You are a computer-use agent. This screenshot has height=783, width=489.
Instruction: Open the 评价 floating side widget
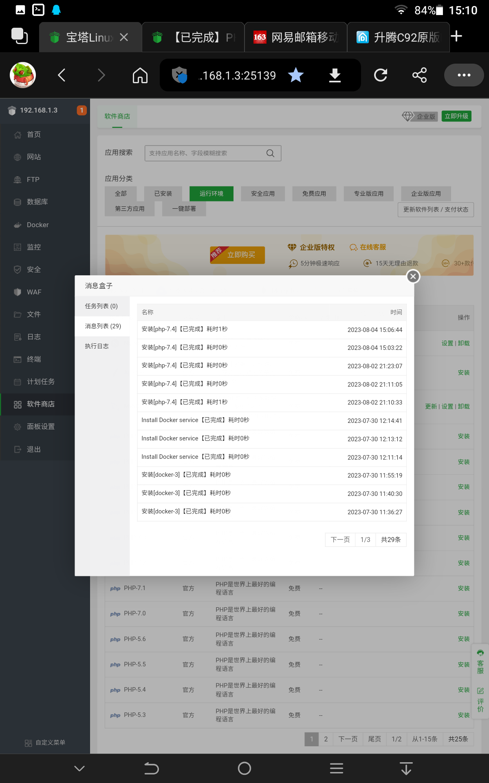480,699
